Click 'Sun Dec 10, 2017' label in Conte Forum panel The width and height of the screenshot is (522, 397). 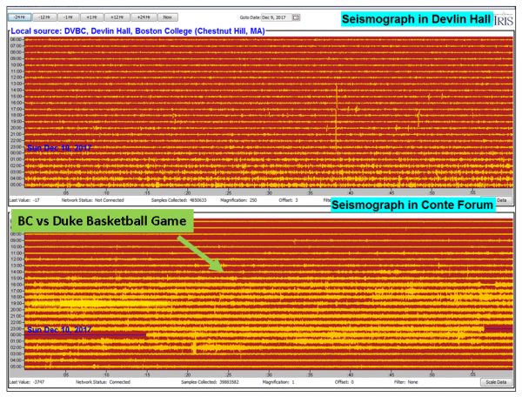coord(59,330)
